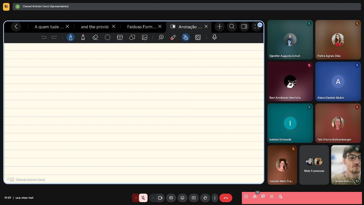Toggle the finger touch drawing mode
The image size is (364, 205).
[x=186, y=37]
